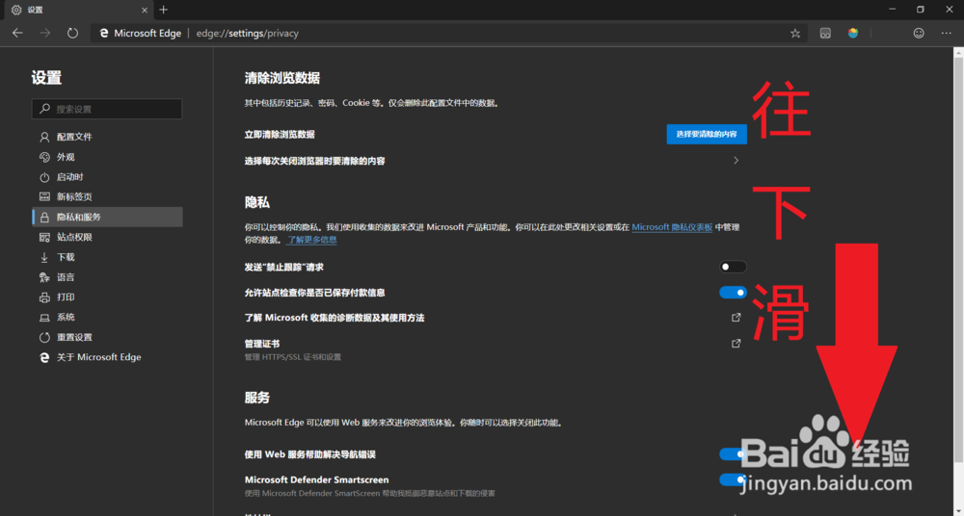Open a new tab with plus button
Viewport: 964px width, 516px height.
163,10
